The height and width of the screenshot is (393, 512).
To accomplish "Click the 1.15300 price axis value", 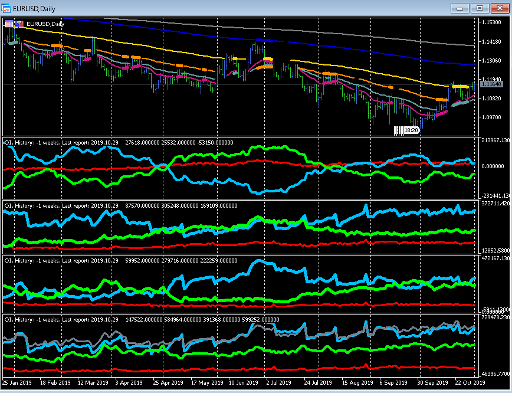I will 491,22.
